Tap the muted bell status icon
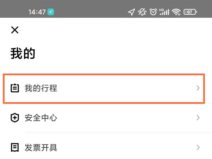 [142, 12]
